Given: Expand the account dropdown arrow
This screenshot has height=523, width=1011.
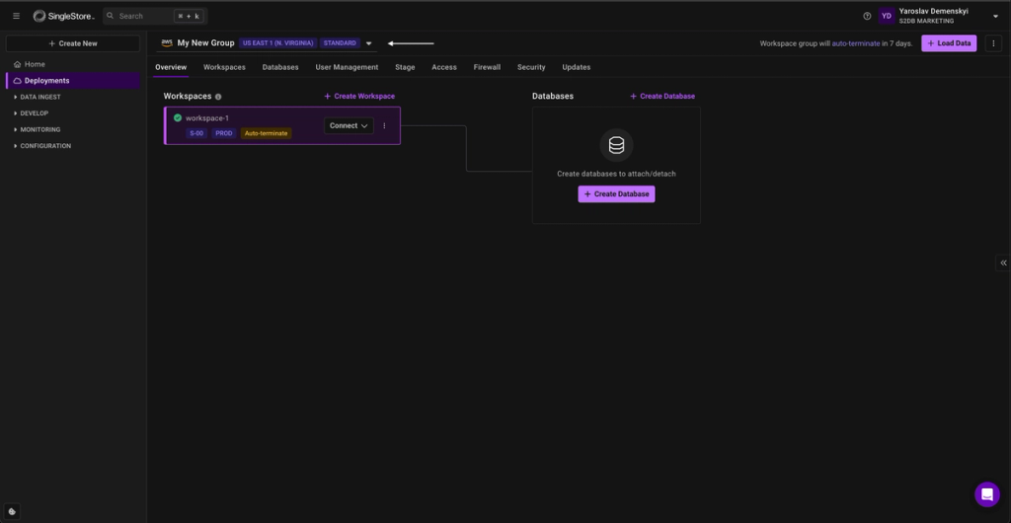Looking at the screenshot, I should point(995,16).
